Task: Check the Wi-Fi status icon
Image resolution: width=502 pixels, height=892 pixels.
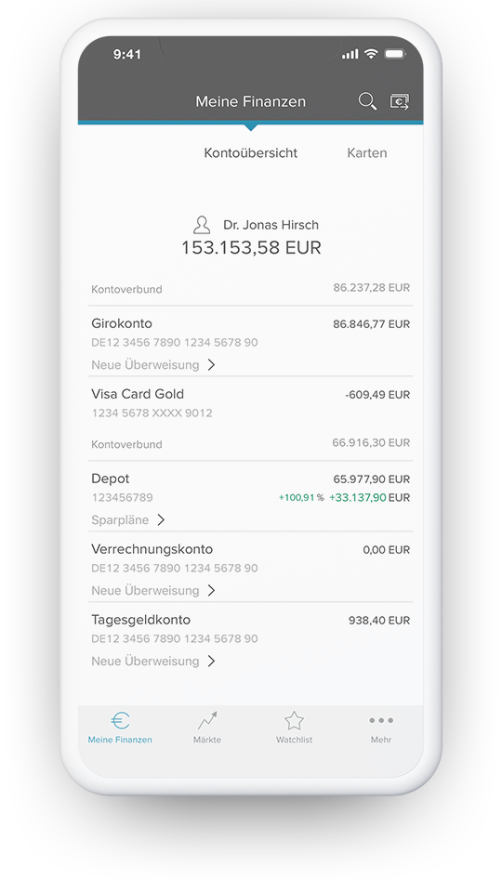Action: 371,54
